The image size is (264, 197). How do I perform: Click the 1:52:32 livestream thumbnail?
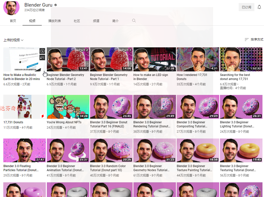pos(241,59)
